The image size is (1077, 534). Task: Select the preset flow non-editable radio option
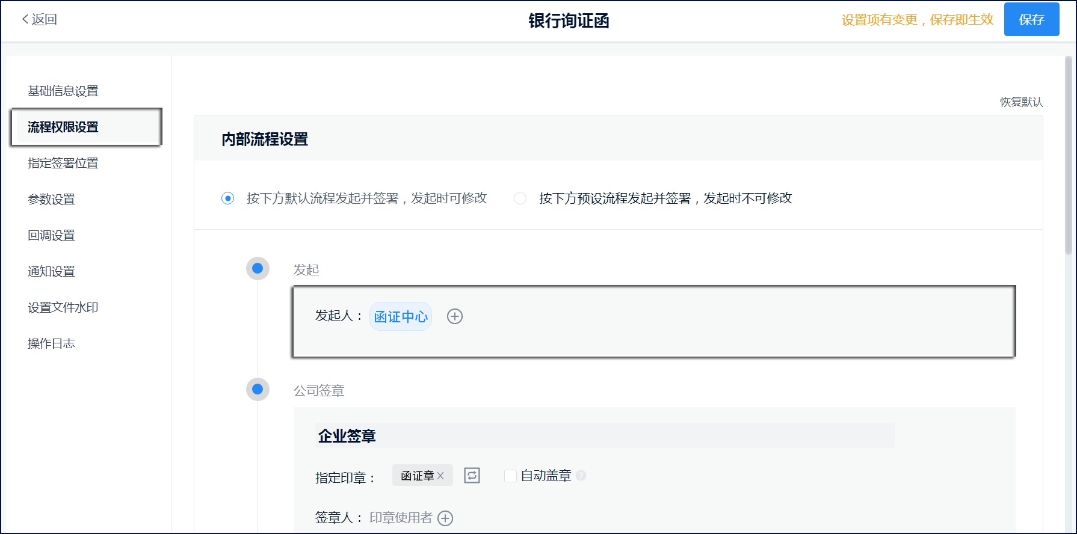point(520,198)
